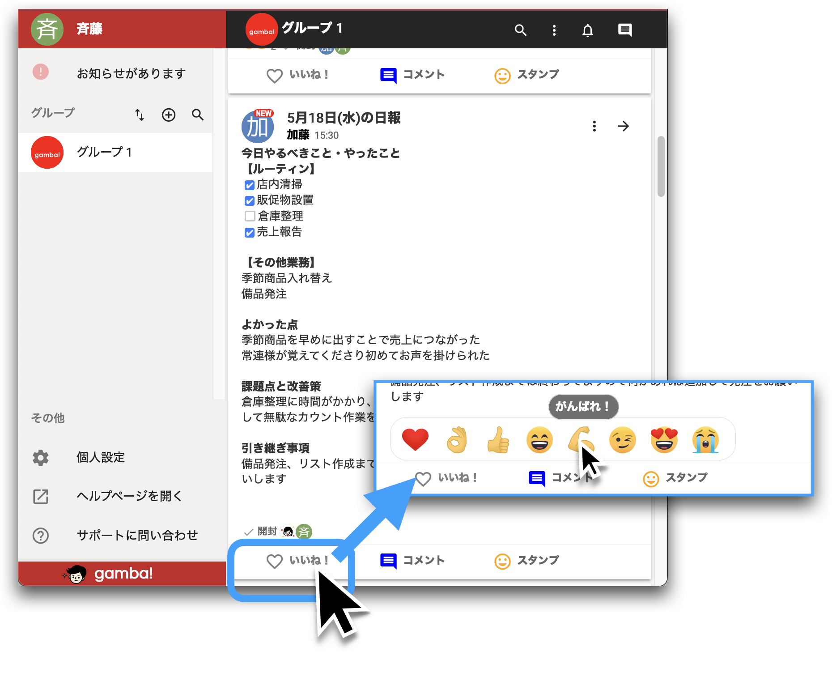Pick the red heart reaction emoji
Viewport: 832px width, 698px height.
(415, 440)
